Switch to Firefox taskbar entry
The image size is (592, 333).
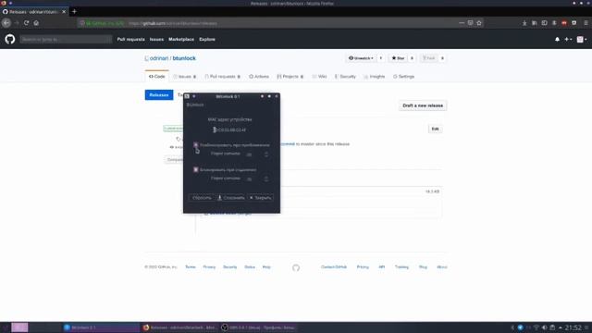pos(179,327)
